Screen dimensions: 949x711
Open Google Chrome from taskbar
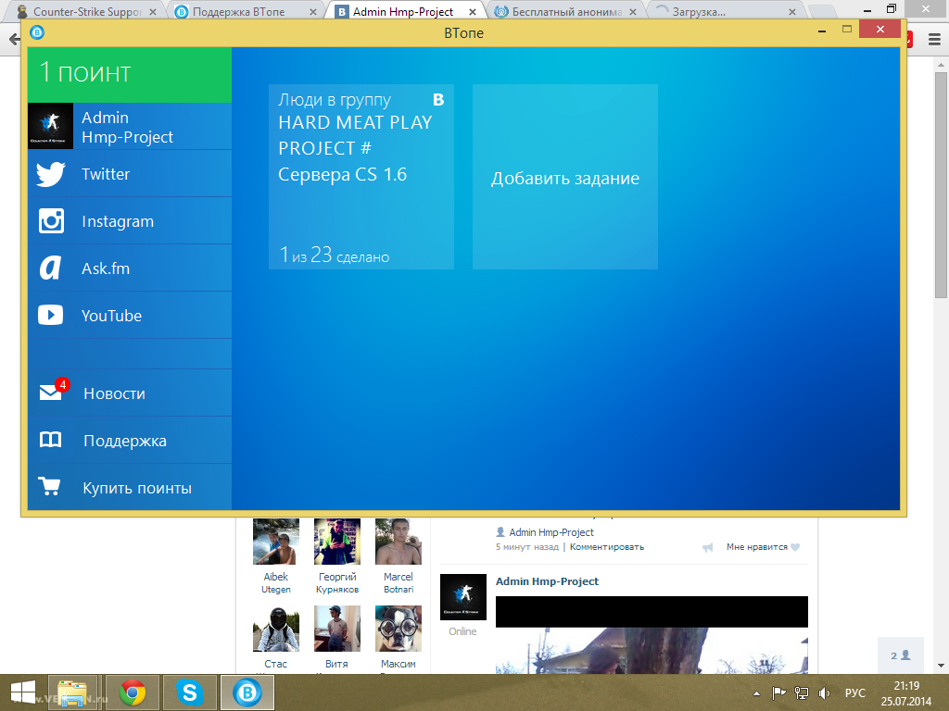pyautogui.click(x=133, y=692)
